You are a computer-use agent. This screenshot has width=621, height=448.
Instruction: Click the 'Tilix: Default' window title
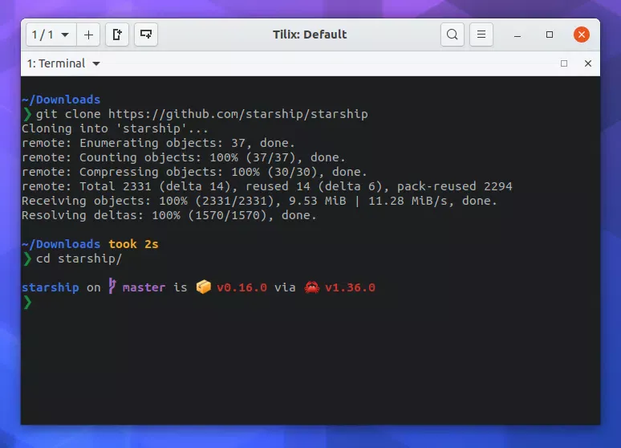(x=310, y=35)
